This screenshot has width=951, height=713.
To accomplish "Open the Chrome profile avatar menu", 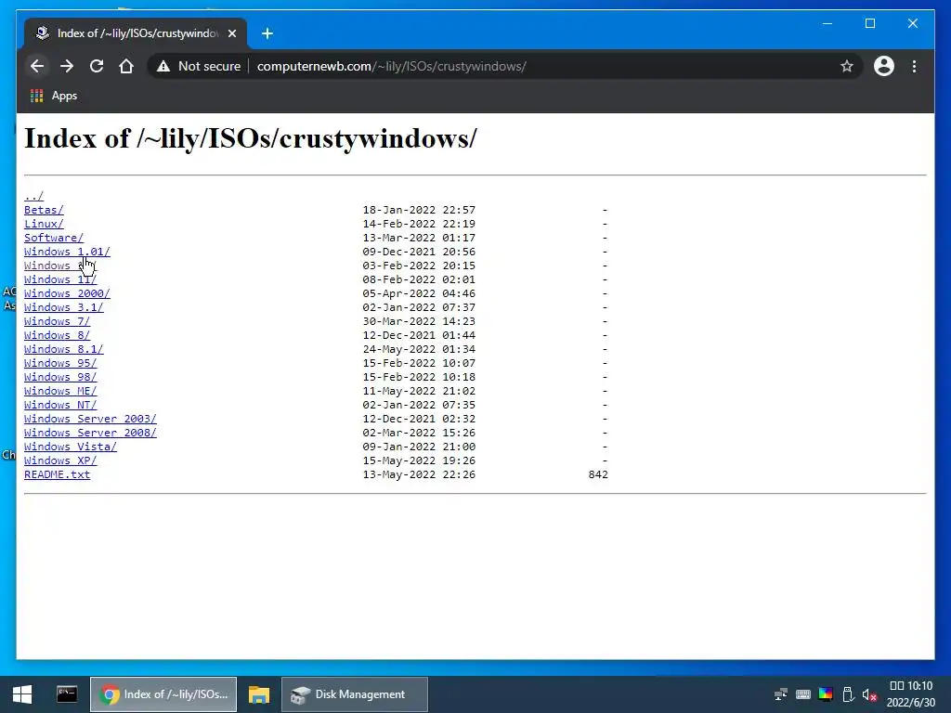I will 884,66.
